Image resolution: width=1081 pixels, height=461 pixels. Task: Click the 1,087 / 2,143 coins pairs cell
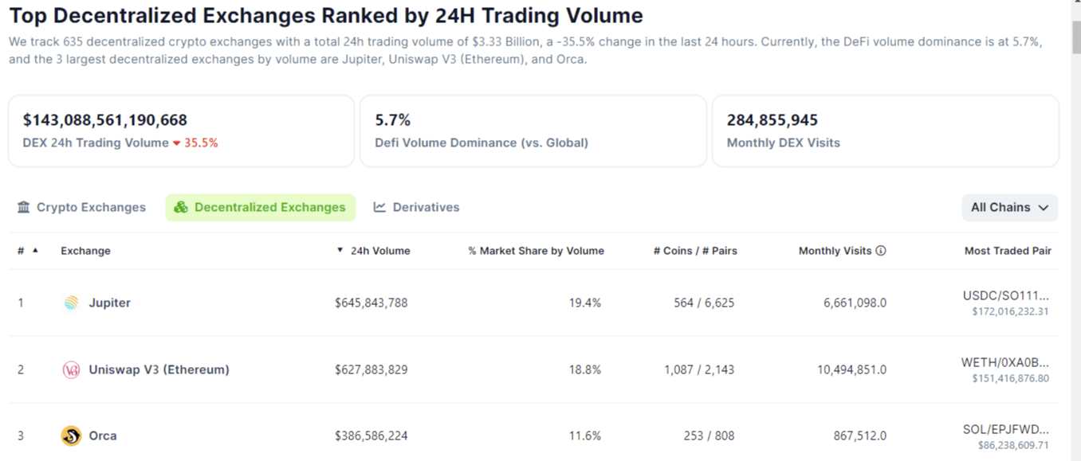pyautogui.click(x=699, y=369)
